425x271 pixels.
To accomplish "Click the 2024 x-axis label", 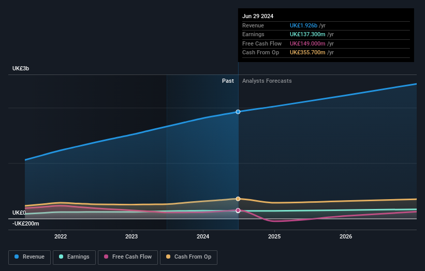I will click(203, 236).
